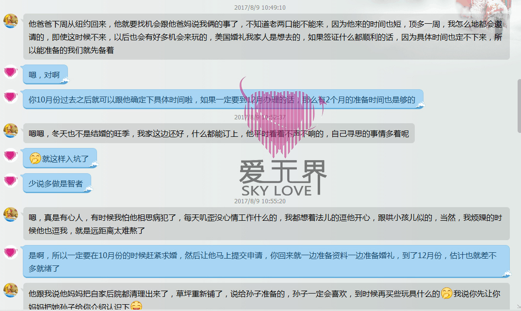The image size is (521, 311).
Task: Open the heart avatar beside 是啊，所以一定要在10月份 message
Action: (11, 253)
